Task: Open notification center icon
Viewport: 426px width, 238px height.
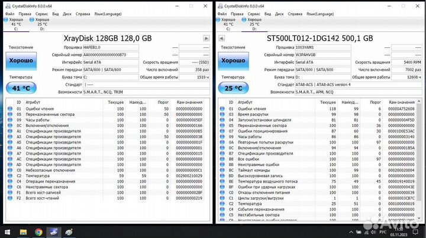Action: point(415,232)
